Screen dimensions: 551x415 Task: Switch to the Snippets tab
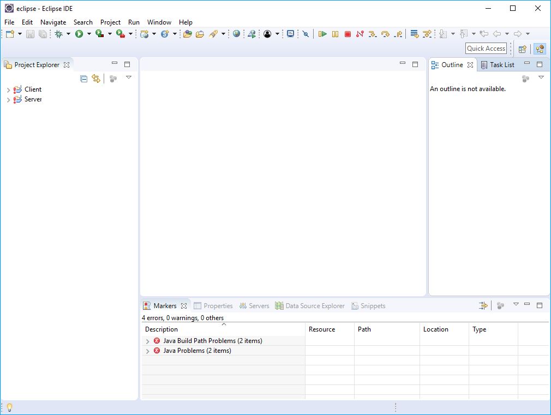point(368,306)
